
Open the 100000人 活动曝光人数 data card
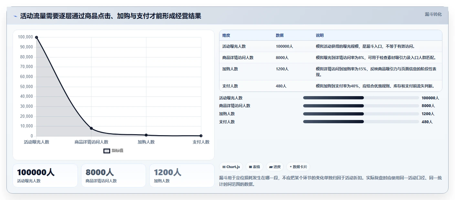click(x=45, y=175)
